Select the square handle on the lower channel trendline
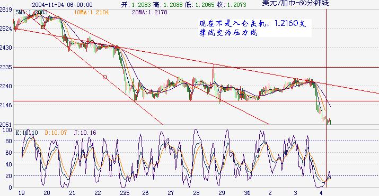Viewport: 379px width, 196px height. (104, 77)
